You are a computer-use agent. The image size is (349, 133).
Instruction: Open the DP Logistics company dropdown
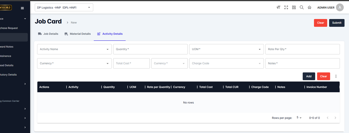coord(64,7)
